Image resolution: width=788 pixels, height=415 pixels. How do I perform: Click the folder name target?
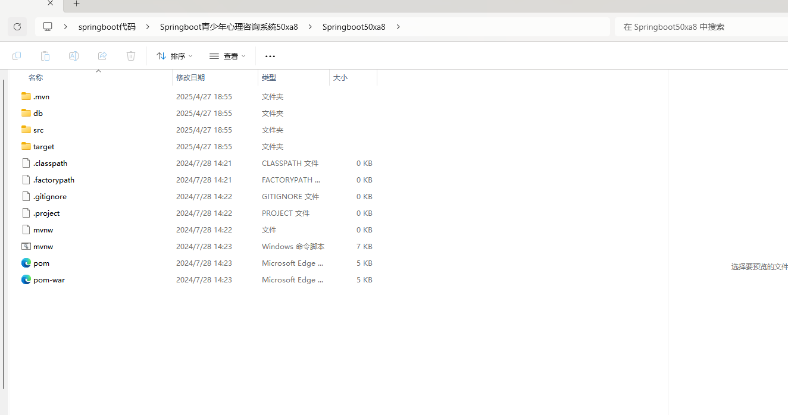43,147
